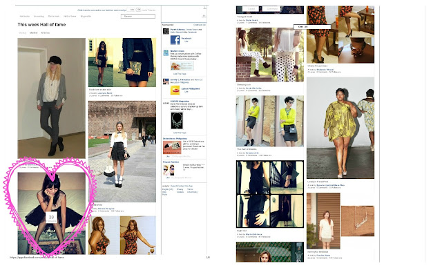
Task: Open the cherry print dress collage
Action: (x=340, y=35)
